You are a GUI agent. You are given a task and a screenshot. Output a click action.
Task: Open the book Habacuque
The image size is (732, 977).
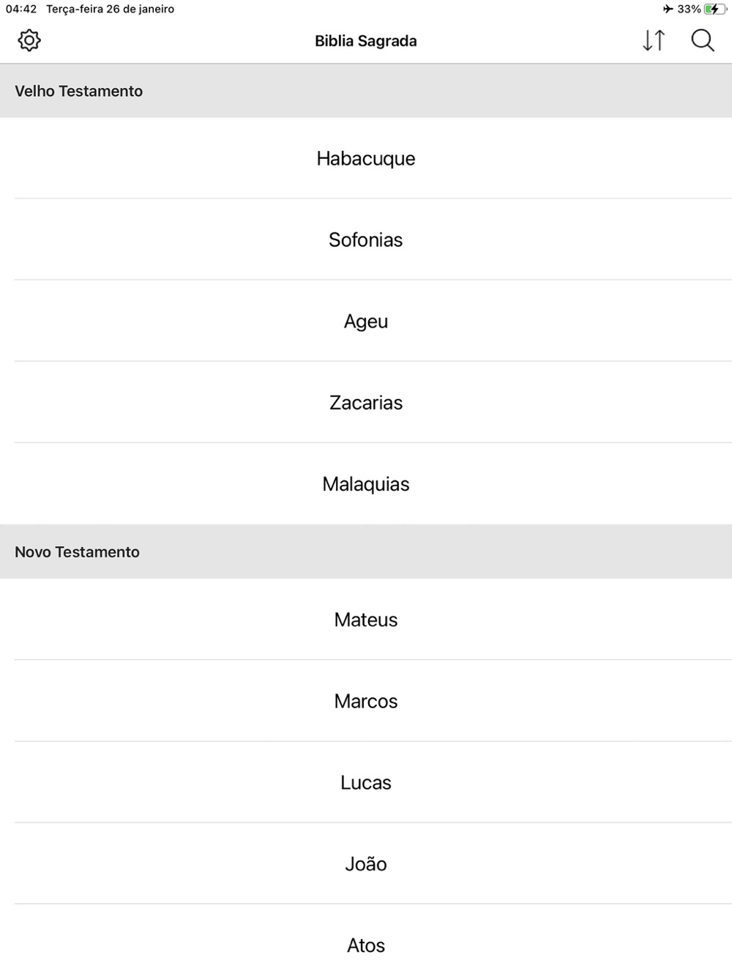click(x=366, y=158)
